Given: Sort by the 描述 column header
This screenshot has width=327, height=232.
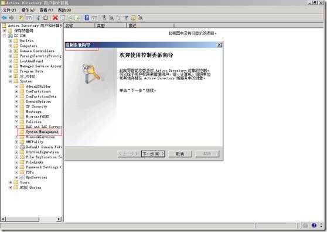Looking at the screenshot, I should coord(151,26).
